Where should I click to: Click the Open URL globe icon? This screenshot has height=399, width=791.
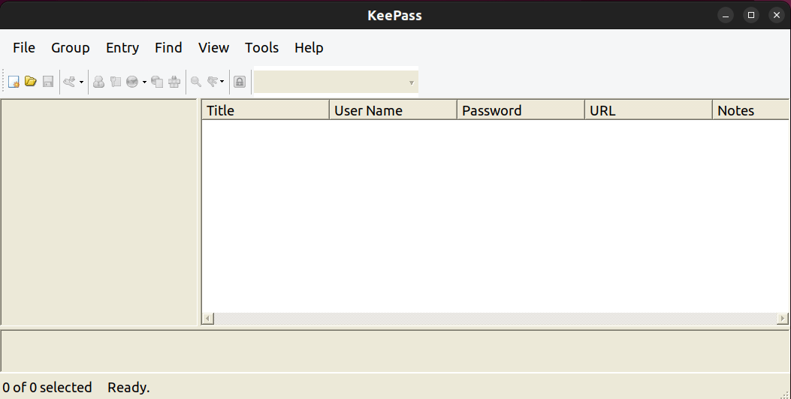(132, 82)
